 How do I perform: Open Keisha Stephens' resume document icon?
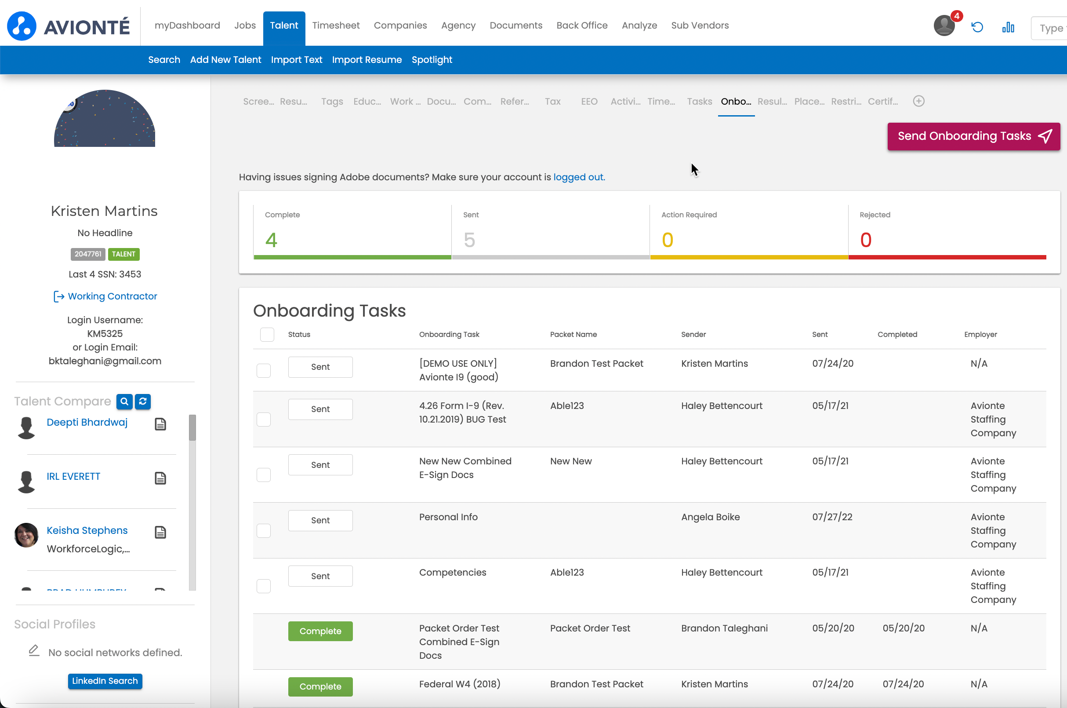(160, 533)
